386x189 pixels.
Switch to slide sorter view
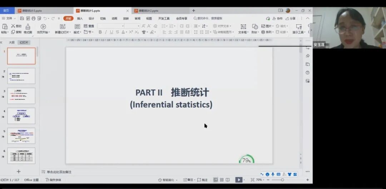tap(222, 180)
